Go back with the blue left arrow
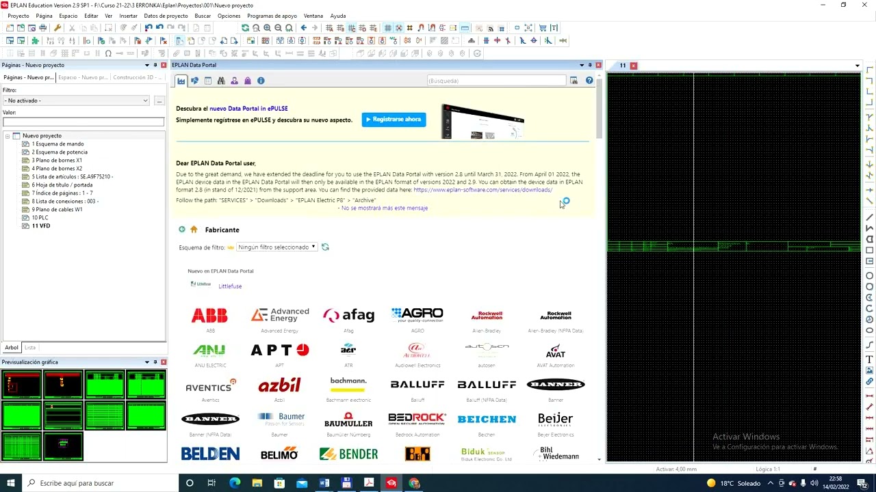The height and width of the screenshot is (492, 876). click(304, 28)
